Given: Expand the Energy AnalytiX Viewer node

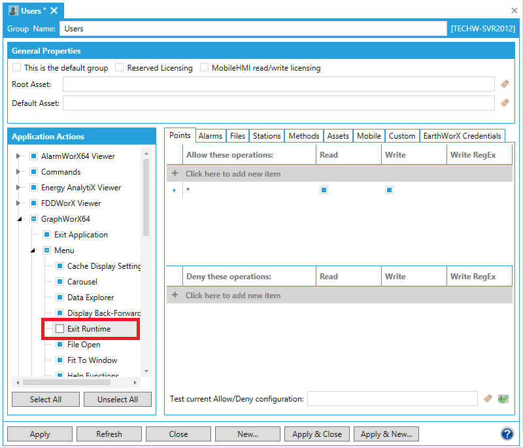Looking at the screenshot, I should point(18,188).
